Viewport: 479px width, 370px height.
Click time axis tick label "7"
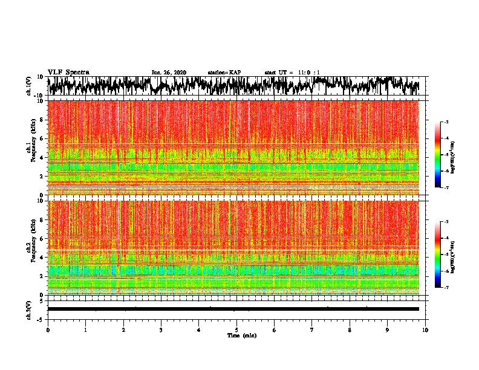coord(312,330)
